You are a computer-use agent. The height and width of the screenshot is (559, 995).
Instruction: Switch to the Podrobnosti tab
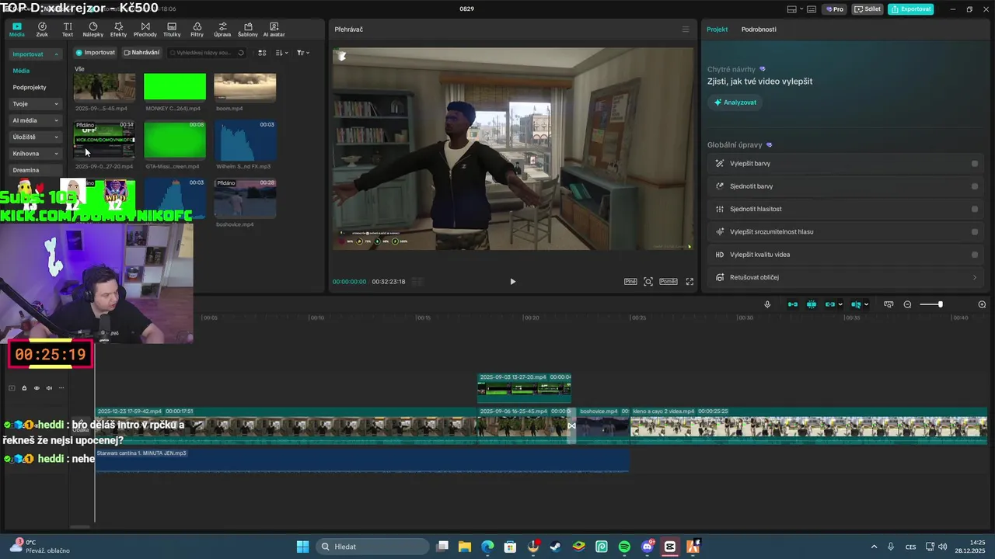click(759, 30)
